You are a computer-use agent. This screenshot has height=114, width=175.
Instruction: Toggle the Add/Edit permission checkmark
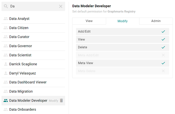click(x=163, y=31)
